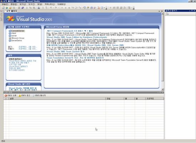This screenshot has width=196, height=143.
Task: Expand the Undo history dropdown arrow
Action: [53, 8]
